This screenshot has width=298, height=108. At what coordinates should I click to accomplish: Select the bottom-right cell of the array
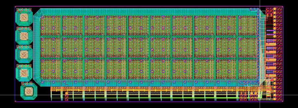[x=248, y=69]
